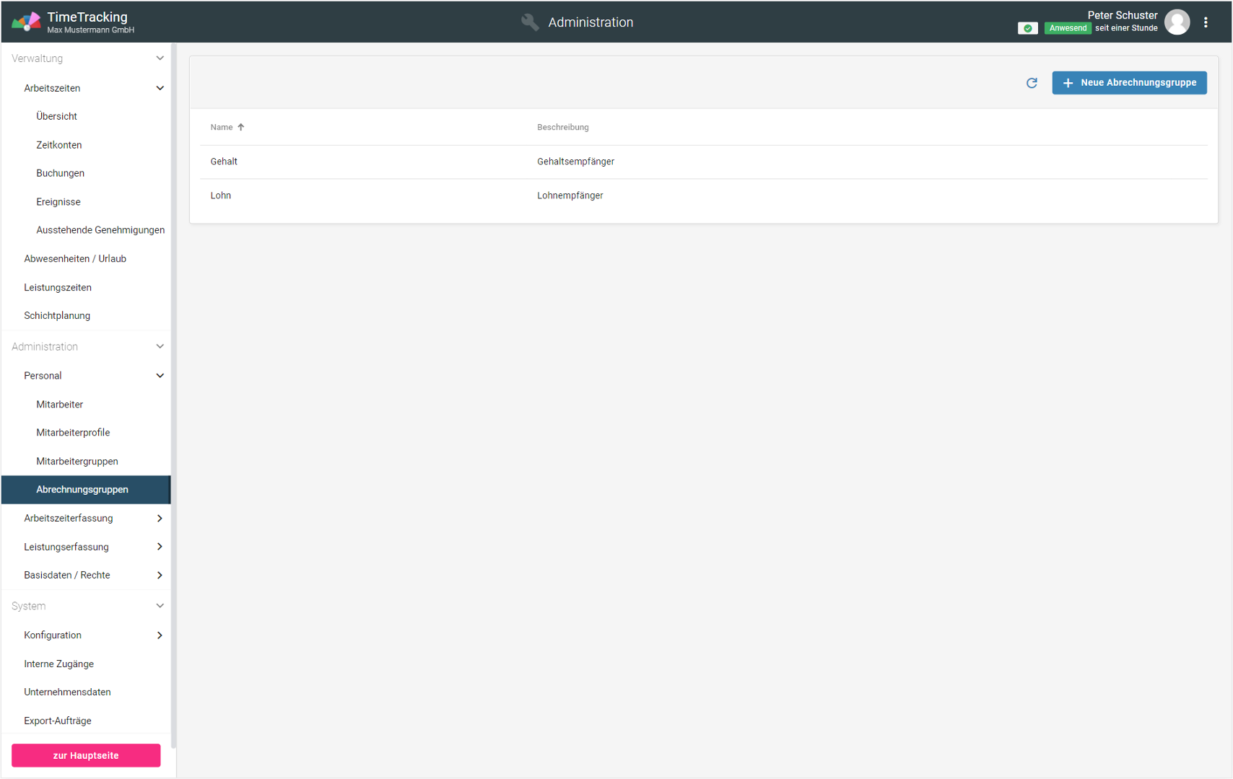Screen dimensions: 1233x779
Task: Select the Lohn billing group row
Action: [221, 195]
